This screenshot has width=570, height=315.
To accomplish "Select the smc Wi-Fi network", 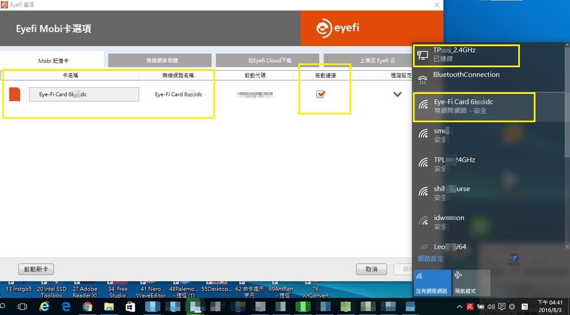I will click(x=489, y=135).
